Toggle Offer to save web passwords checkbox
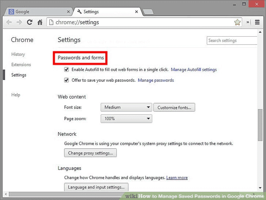266x200 pixels. (66, 80)
